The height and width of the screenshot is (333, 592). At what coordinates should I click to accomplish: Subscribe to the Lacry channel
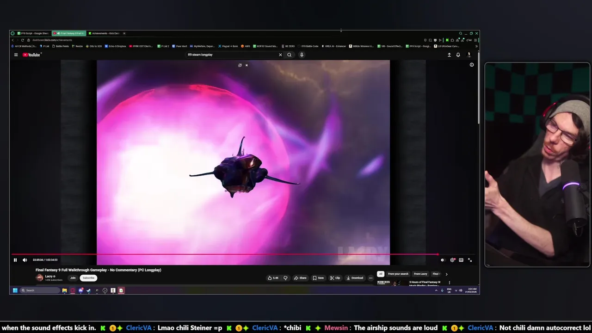(88, 278)
